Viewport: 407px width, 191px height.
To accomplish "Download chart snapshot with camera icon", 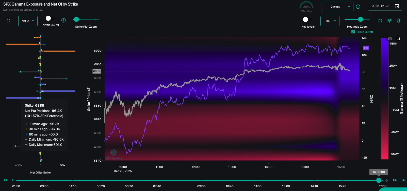I will click(390, 39).
